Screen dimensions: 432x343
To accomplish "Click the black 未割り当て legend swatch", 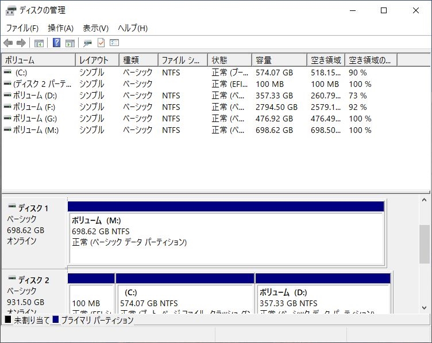I will (7, 319).
